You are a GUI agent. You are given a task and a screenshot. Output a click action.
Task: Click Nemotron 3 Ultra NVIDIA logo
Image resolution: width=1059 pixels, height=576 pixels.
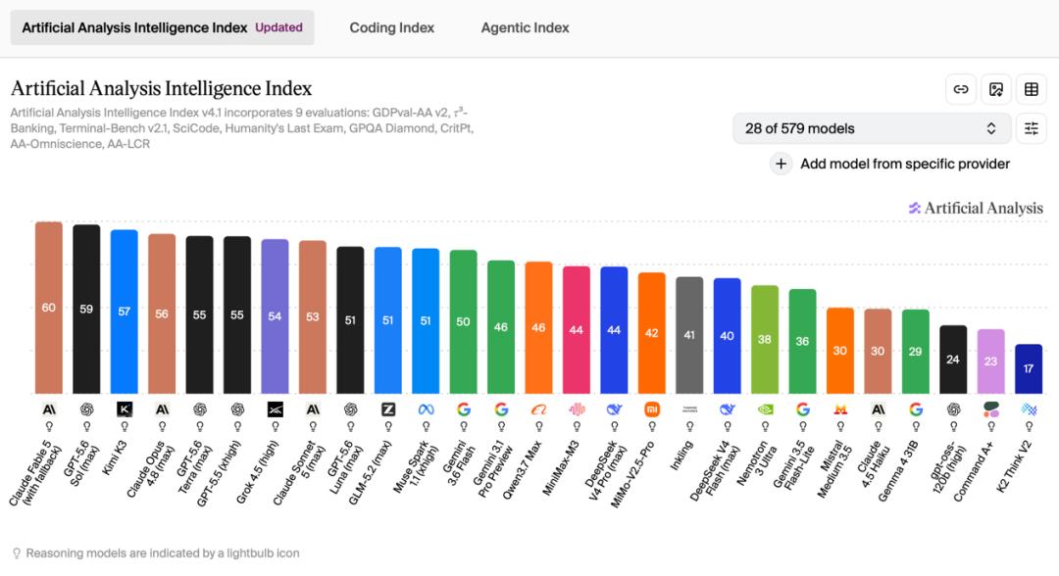coord(765,409)
